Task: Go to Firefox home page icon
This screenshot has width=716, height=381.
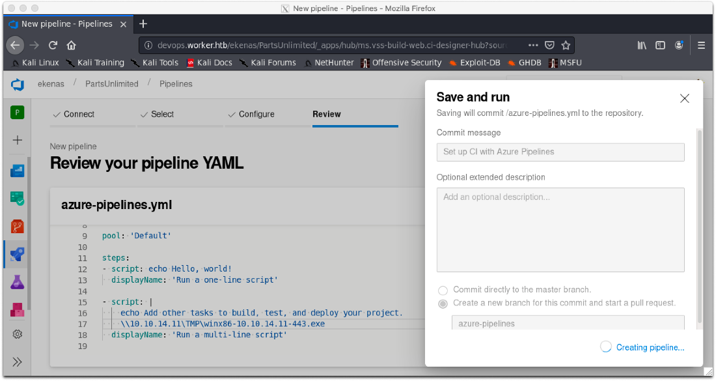Action: point(71,45)
